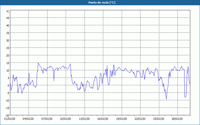The height and width of the screenshot is (125, 200).
Task: Click the 20 y-axis value
Action: coord(8,55)
